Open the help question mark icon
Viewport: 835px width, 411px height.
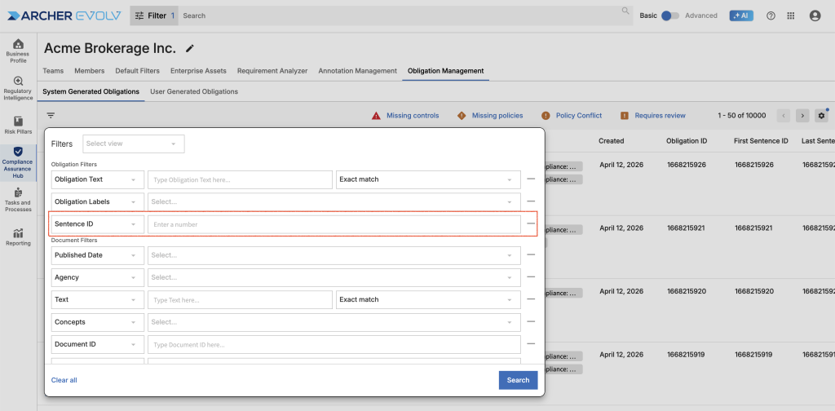771,15
